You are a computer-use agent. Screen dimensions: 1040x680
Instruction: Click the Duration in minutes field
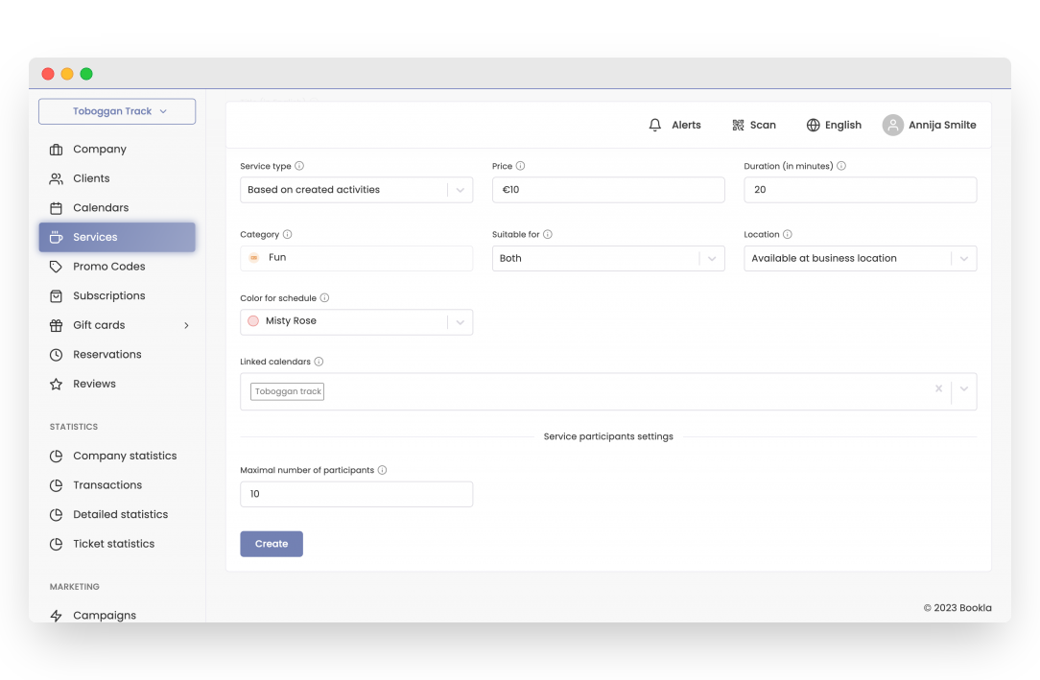(860, 190)
